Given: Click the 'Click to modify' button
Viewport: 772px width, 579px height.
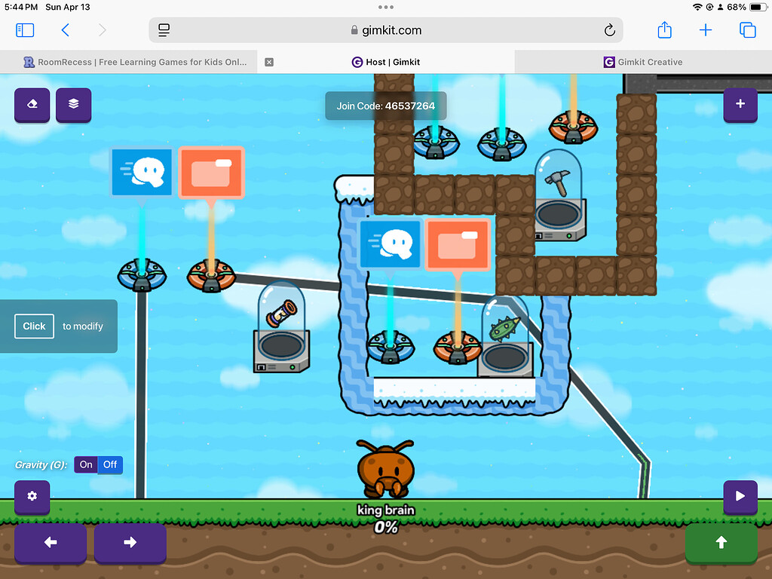Looking at the screenshot, I should [x=34, y=326].
